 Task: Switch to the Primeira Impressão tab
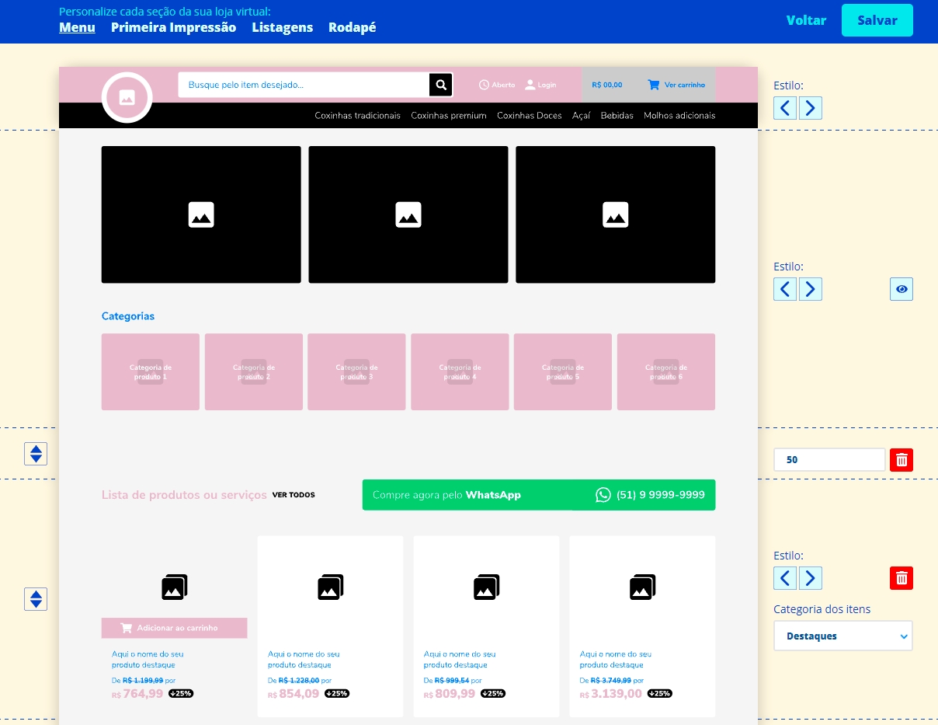(x=173, y=27)
